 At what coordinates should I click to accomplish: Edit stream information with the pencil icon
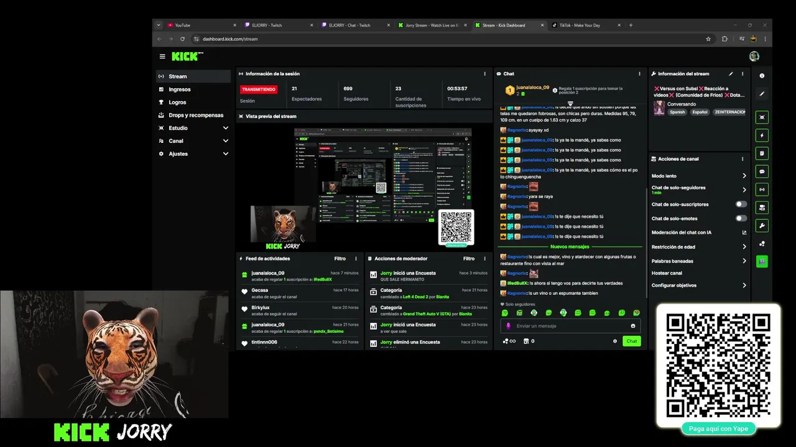(x=731, y=74)
